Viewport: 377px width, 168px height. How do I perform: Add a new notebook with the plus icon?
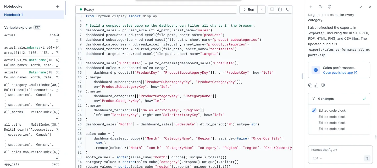[x=58, y=7]
